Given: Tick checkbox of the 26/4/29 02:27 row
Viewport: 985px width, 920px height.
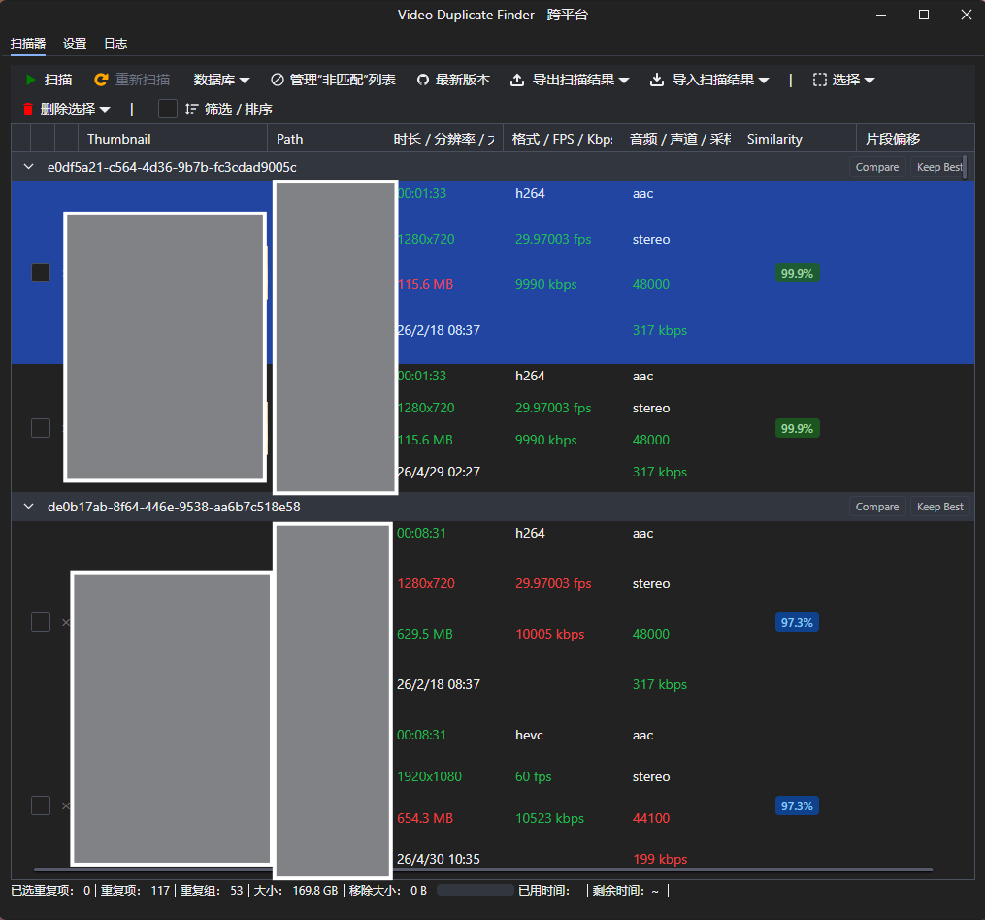Looking at the screenshot, I should pyautogui.click(x=41, y=428).
